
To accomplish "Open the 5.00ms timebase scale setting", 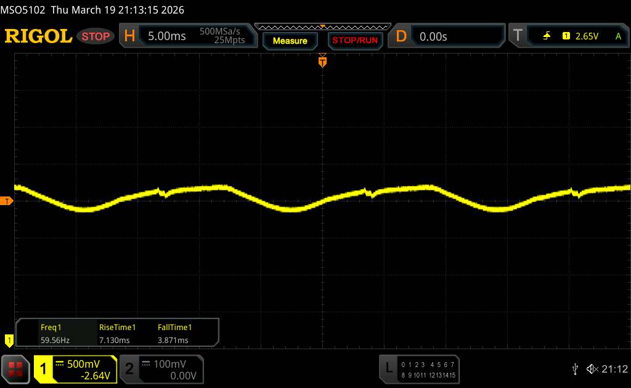I will pos(166,36).
